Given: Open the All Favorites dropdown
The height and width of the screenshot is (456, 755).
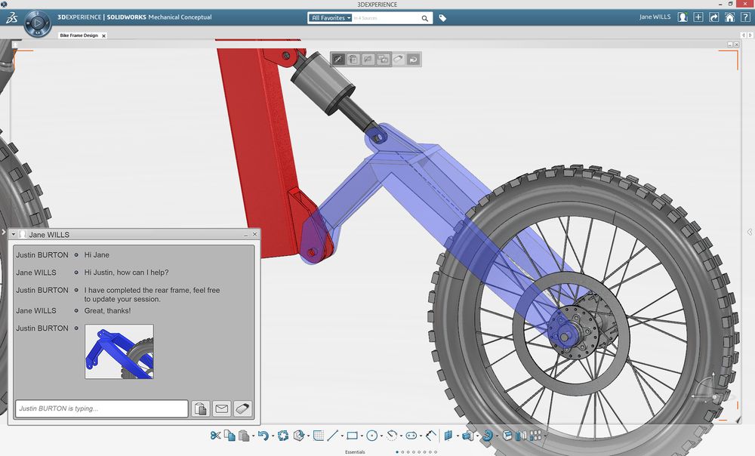Looking at the screenshot, I should click(x=331, y=17).
